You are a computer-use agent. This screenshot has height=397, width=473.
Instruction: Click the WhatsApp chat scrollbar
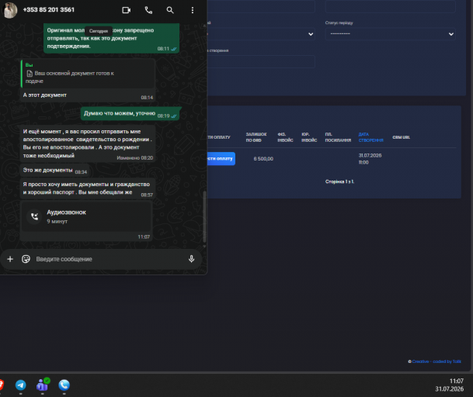click(x=204, y=217)
